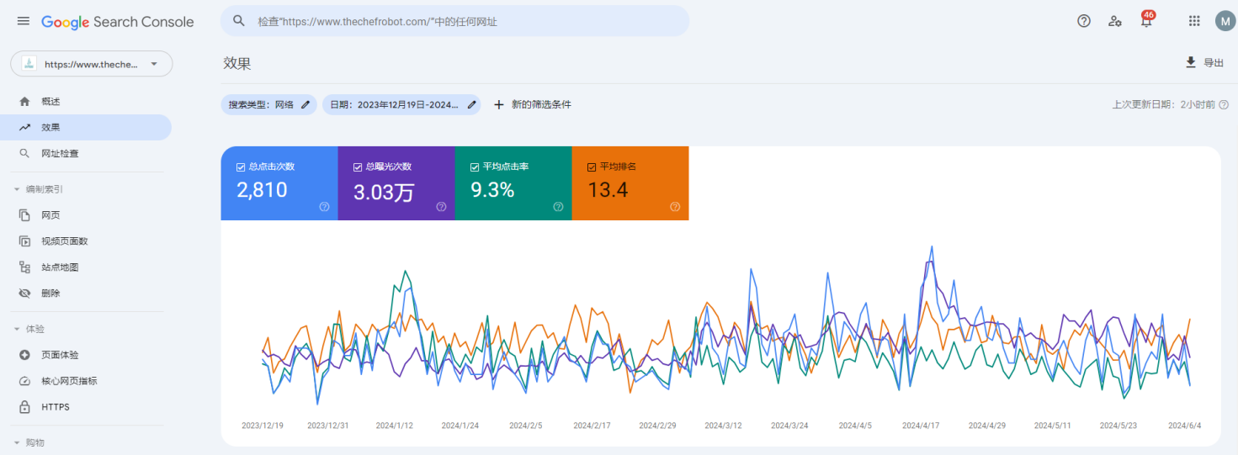This screenshot has height=455, width=1238.
Task: Open help icon on total impressions card
Action: pyautogui.click(x=441, y=207)
